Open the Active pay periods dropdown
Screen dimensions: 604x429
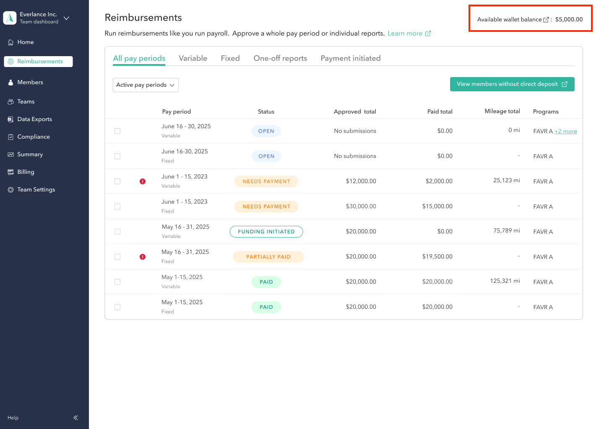click(146, 85)
